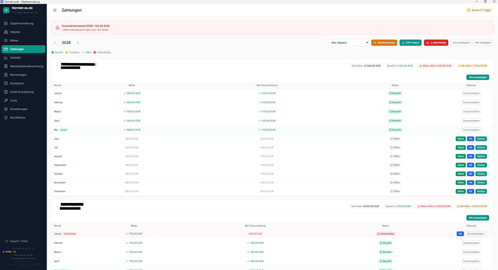Image resolution: width=498 pixels, height=270 pixels.
Task: Click the 'Miete offen: 5.250,00 EUR' badge
Action: coord(434,207)
